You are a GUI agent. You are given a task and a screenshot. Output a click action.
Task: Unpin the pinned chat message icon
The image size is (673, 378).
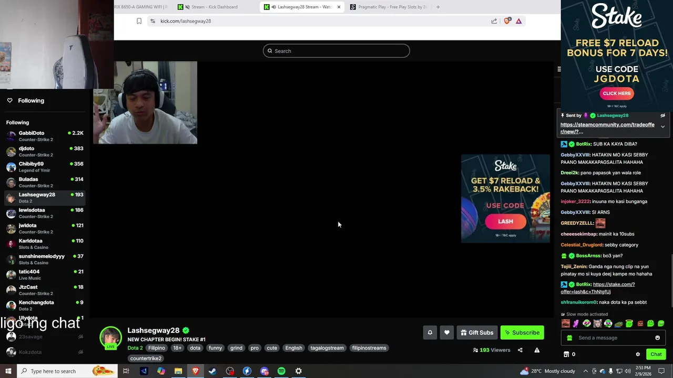pos(662,115)
